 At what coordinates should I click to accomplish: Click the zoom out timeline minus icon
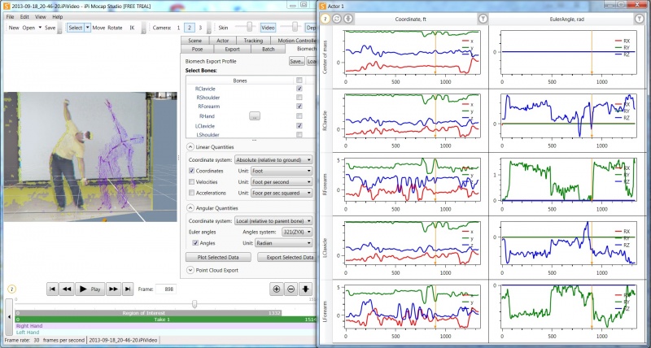291,289
